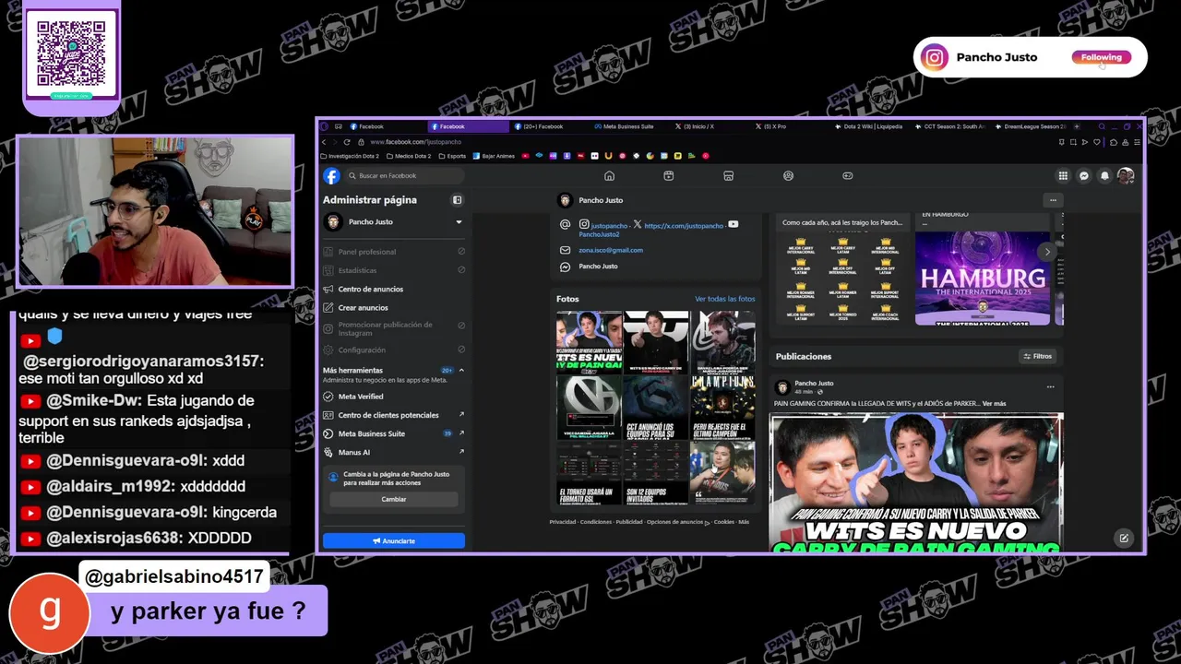Expand footer links with Más
Image resolution: width=1181 pixels, height=664 pixels.
click(x=744, y=522)
